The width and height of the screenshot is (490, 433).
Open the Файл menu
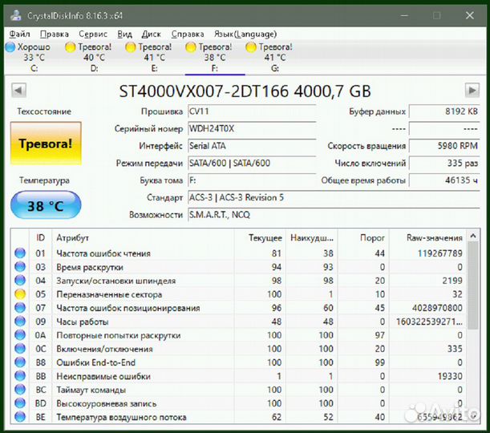(20, 34)
